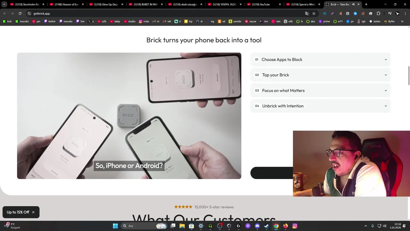
Task: Click the getbrick.app address bar
Action: (x=167, y=13)
